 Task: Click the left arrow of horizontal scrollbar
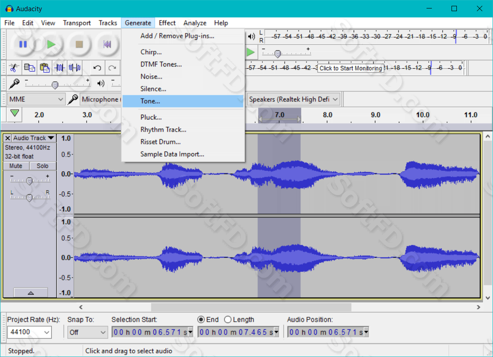pos(81,307)
